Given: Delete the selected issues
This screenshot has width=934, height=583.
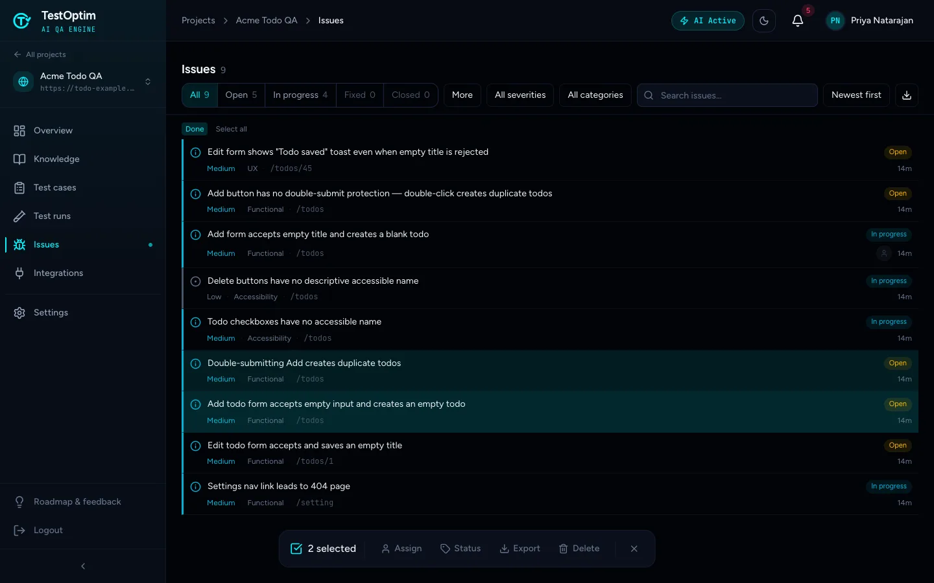Looking at the screenshot, I should coord(579,549).
